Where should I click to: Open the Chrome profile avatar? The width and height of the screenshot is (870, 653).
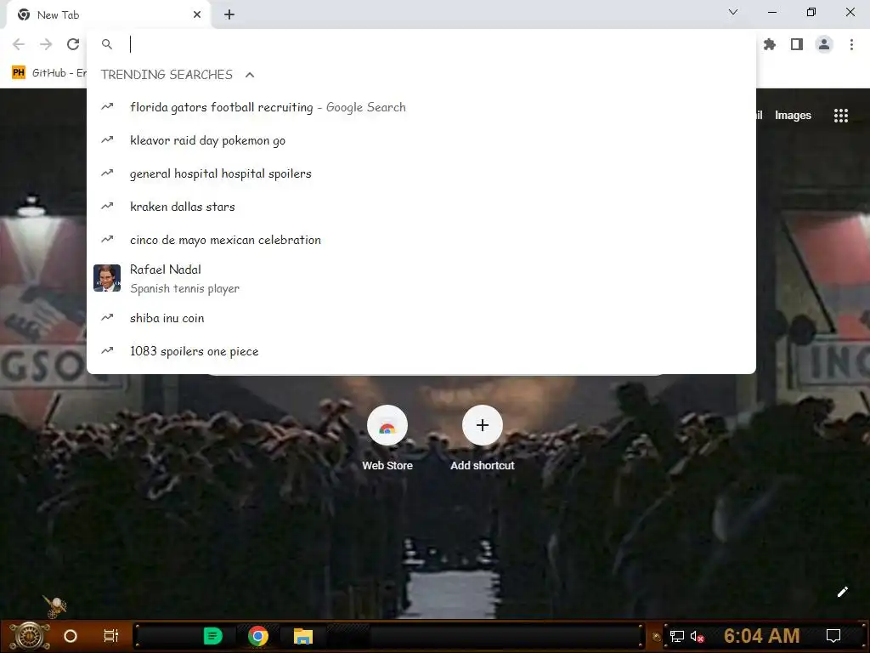(824, 44)
